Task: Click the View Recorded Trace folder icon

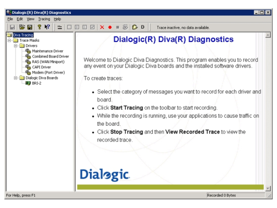Action: click(x=135, y=27)
